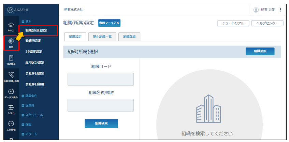
Task: Switch to the 組織改編 tab
Action: pos(129,37)
